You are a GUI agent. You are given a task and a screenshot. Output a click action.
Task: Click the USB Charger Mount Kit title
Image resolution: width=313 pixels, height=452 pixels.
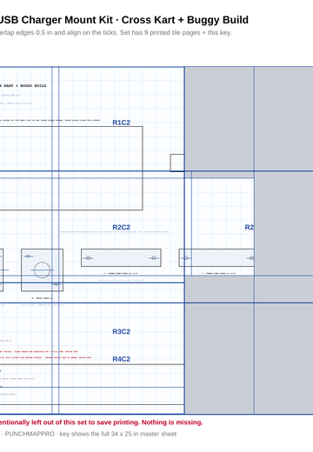tap(124, 20)
